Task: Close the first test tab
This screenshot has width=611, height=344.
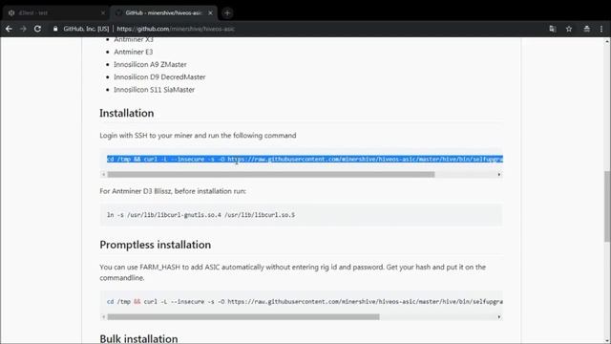Action: (x=103, y=12)
